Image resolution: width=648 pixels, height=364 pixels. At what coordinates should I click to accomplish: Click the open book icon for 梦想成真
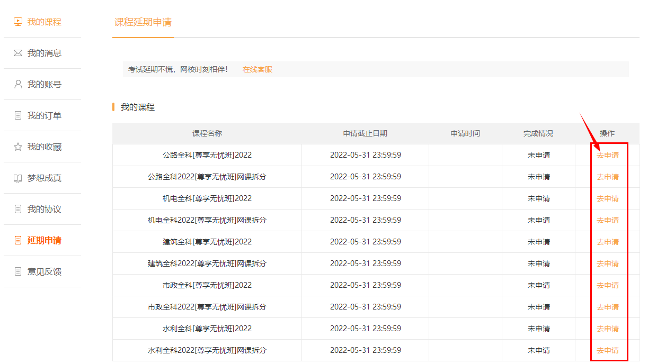[x=18, y=178]
